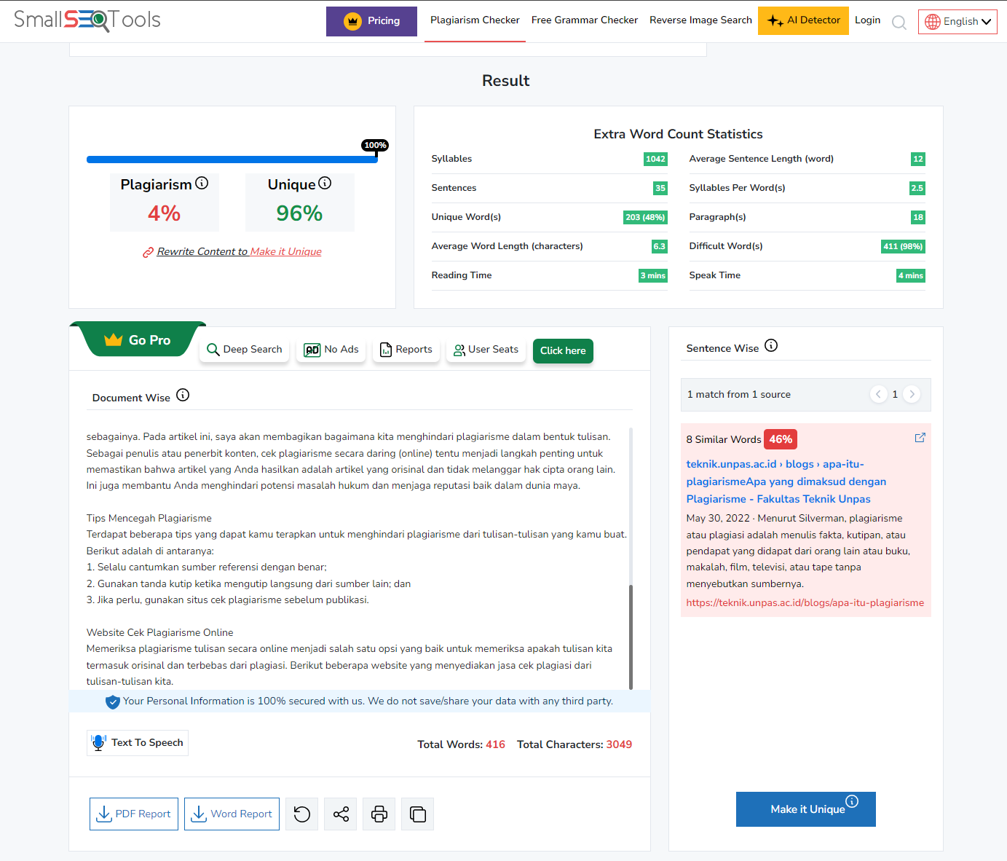The image size is (1007, 861).
Task: Click the copy text icon button
Action: coord(418,814)
